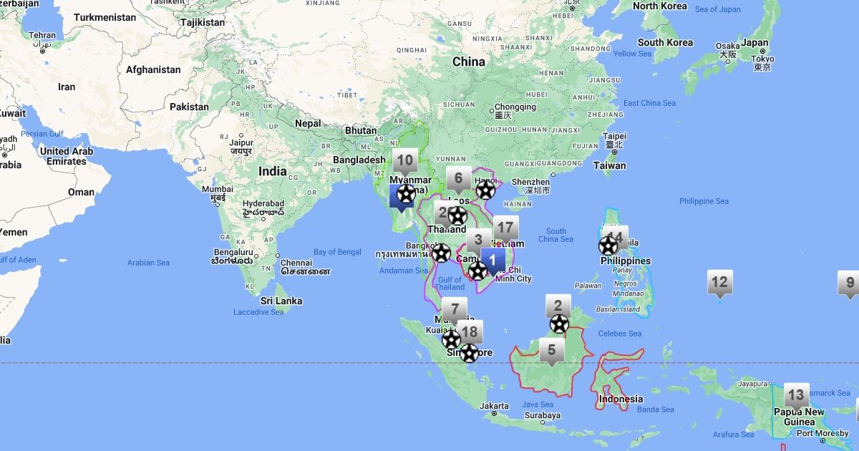The height and width of the screenshot is (451, 859).
Task: Select the blue marker numbered 1
Action: pyautogui.click(x=492, y=260)
